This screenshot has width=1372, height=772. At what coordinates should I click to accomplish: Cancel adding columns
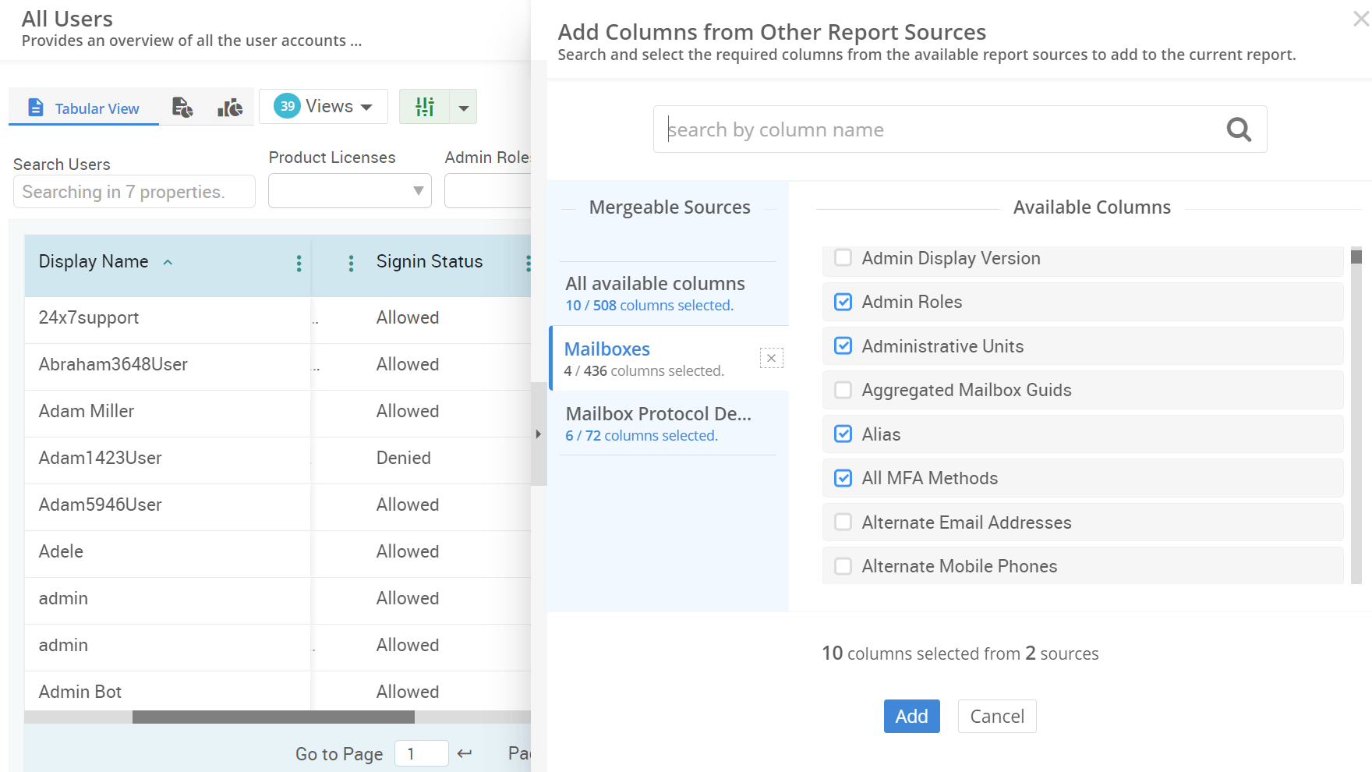(x=996, y=716)
